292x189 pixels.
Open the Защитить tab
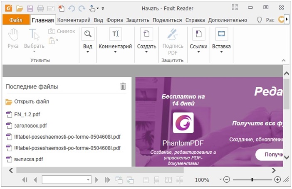[138, 20]
